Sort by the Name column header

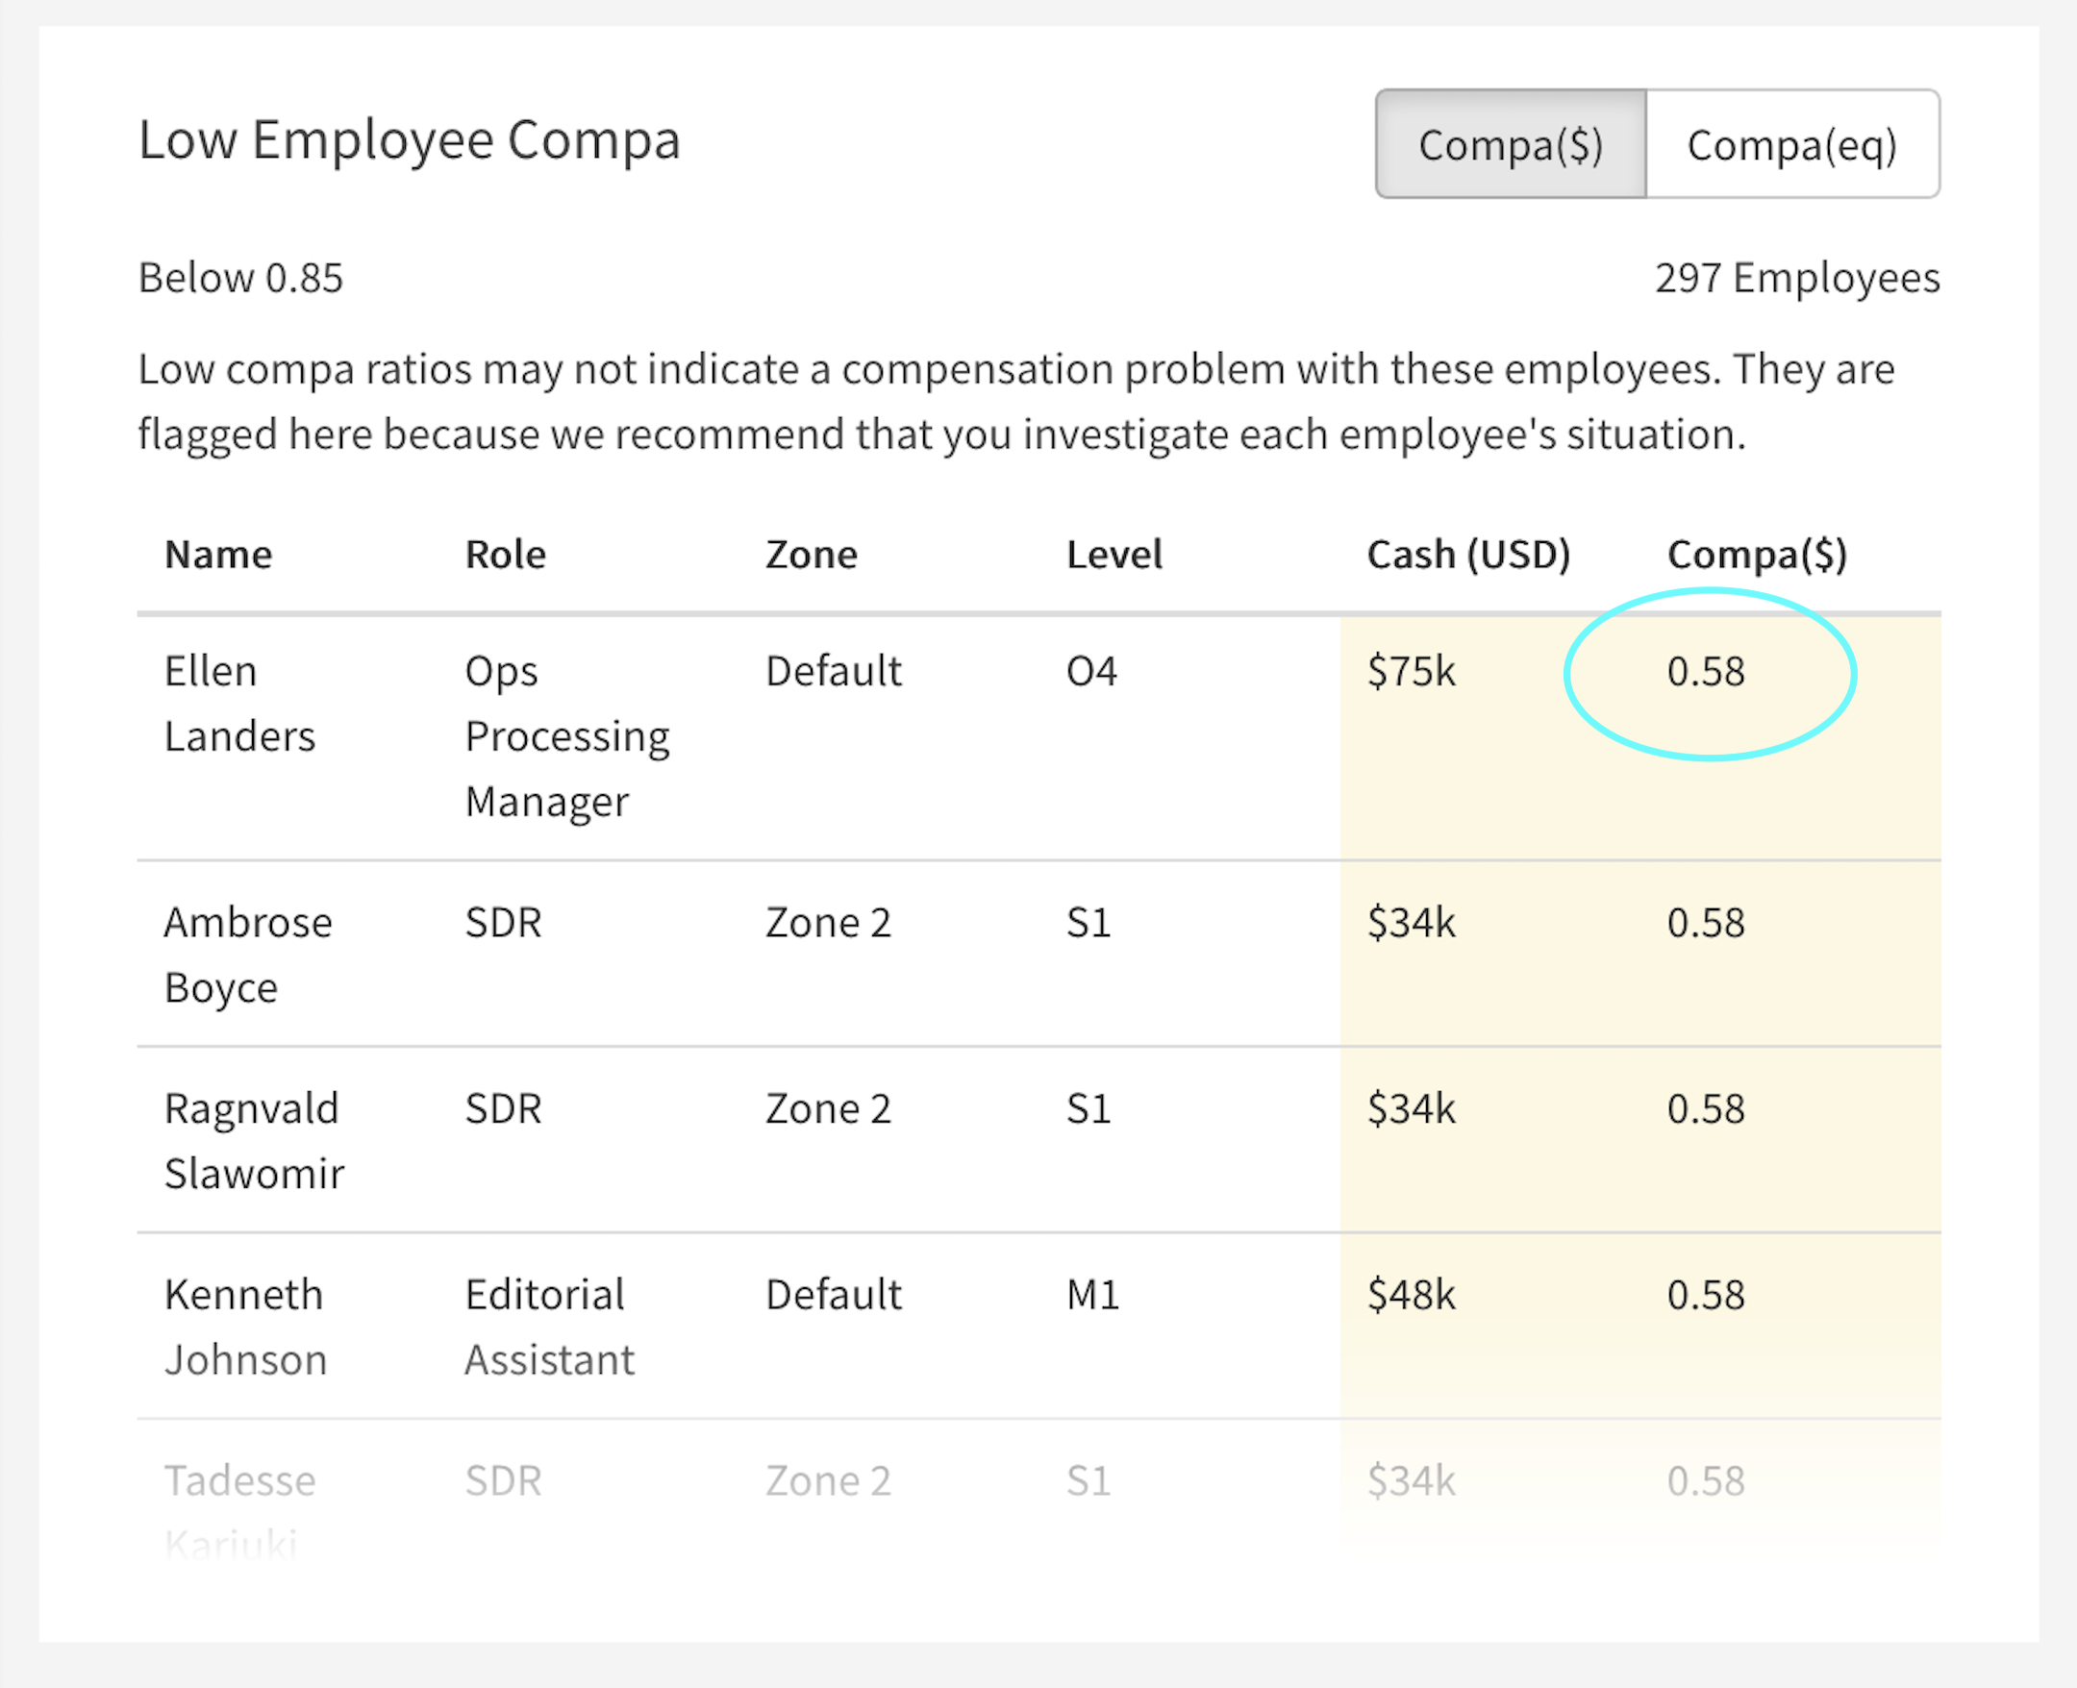(x=219, y=555)
